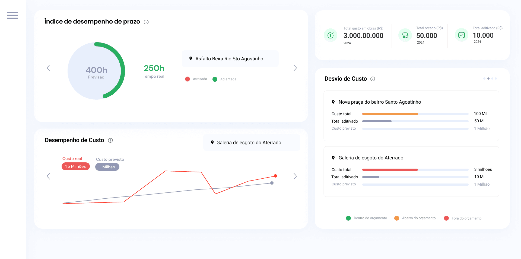
Task: Click Total aditivado bar for Galeria de esgoto
Action: click(371, 177)
